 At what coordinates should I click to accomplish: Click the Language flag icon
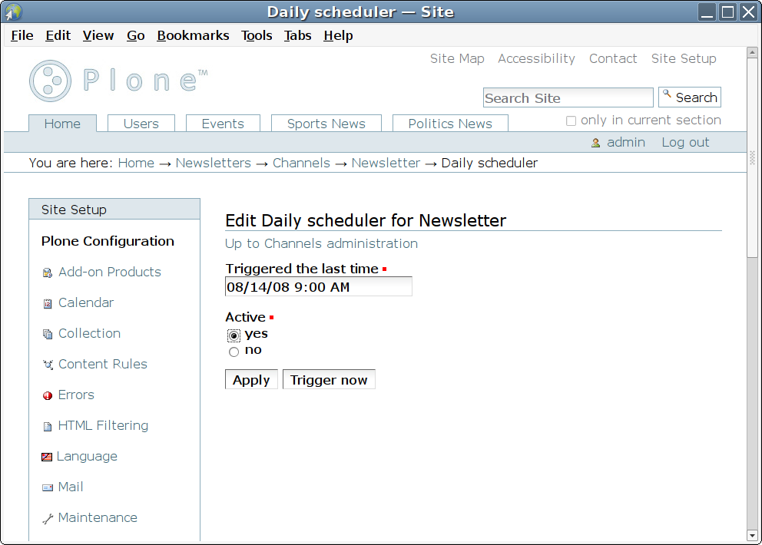[47, 457]
